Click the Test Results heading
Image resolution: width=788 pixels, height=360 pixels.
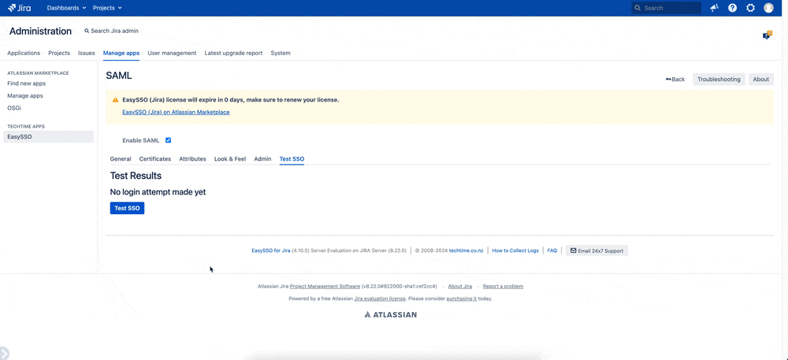click(136, 176)
